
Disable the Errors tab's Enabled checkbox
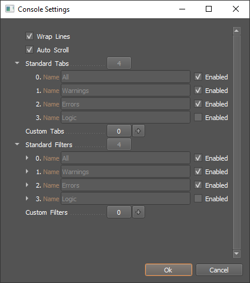[198, 104]
